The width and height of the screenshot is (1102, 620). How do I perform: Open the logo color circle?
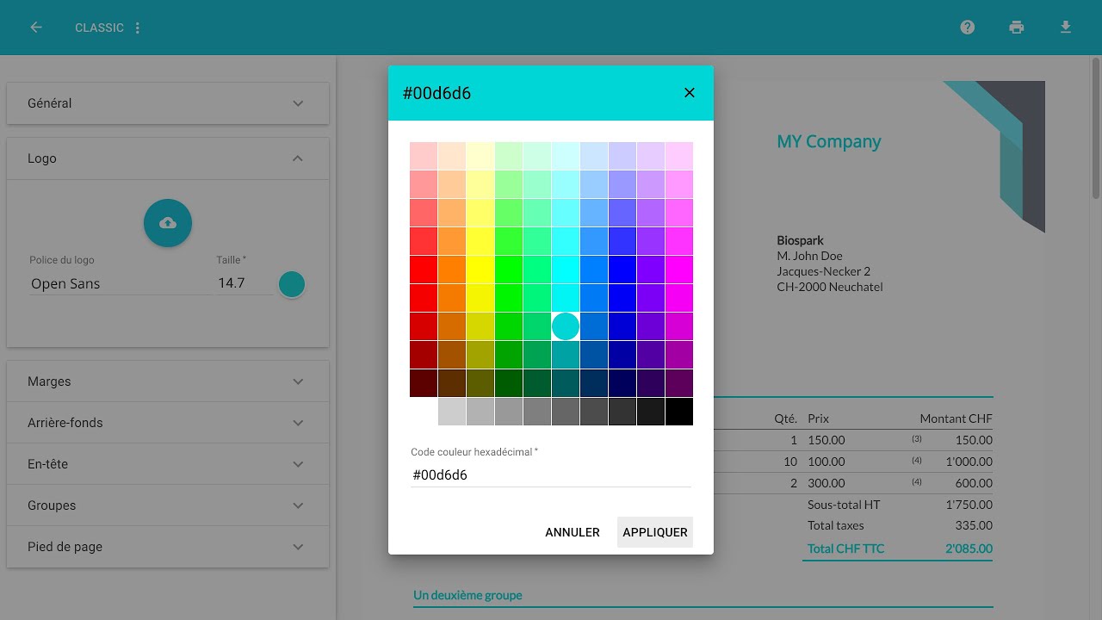click(292, 284)
